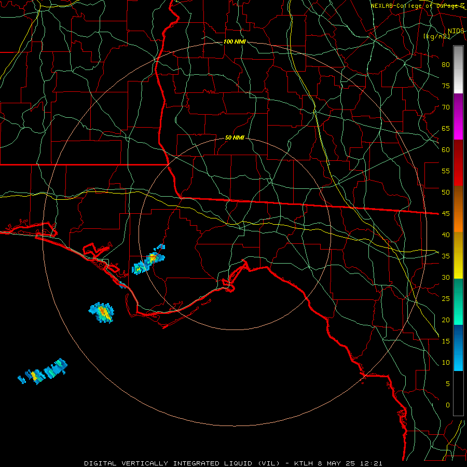The width and height of the screenshot is (467, 467).
Task: Click the white-gray segment of VIL color scale
Action: [458, 70]
